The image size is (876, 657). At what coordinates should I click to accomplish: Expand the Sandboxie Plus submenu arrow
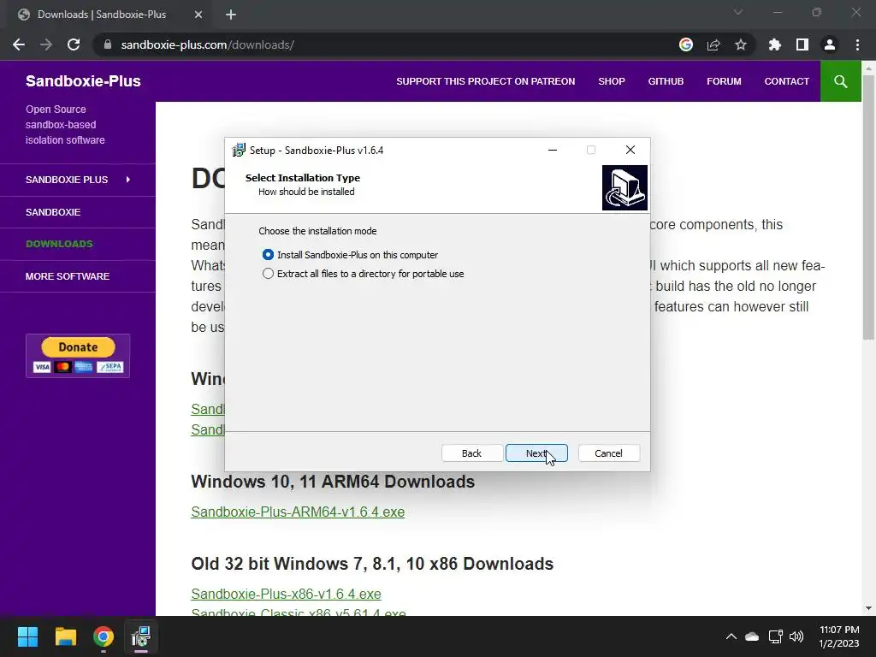[128, 180]
